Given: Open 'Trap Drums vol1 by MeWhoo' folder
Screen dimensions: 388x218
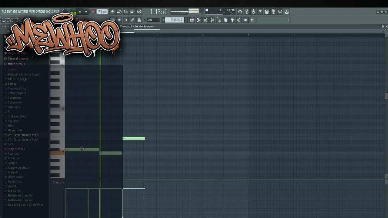Looking at the screenshot, I should tap(25, 205).
